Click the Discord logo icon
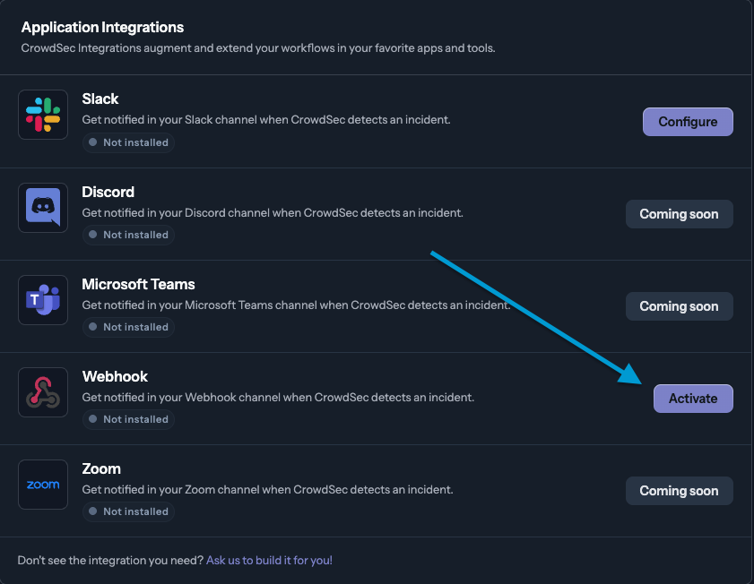The height and width of the screenshot is (584, 754). point(43,207)
